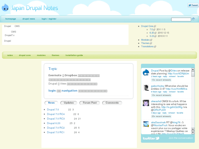
Task: Open themes in green navigation bar
Action: click(x=56, y=55)
